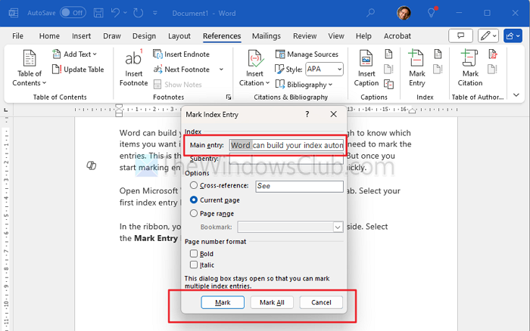Open Table of Contents gallery
This screenshot has height=331, width=530.
(x=29, y=68)
